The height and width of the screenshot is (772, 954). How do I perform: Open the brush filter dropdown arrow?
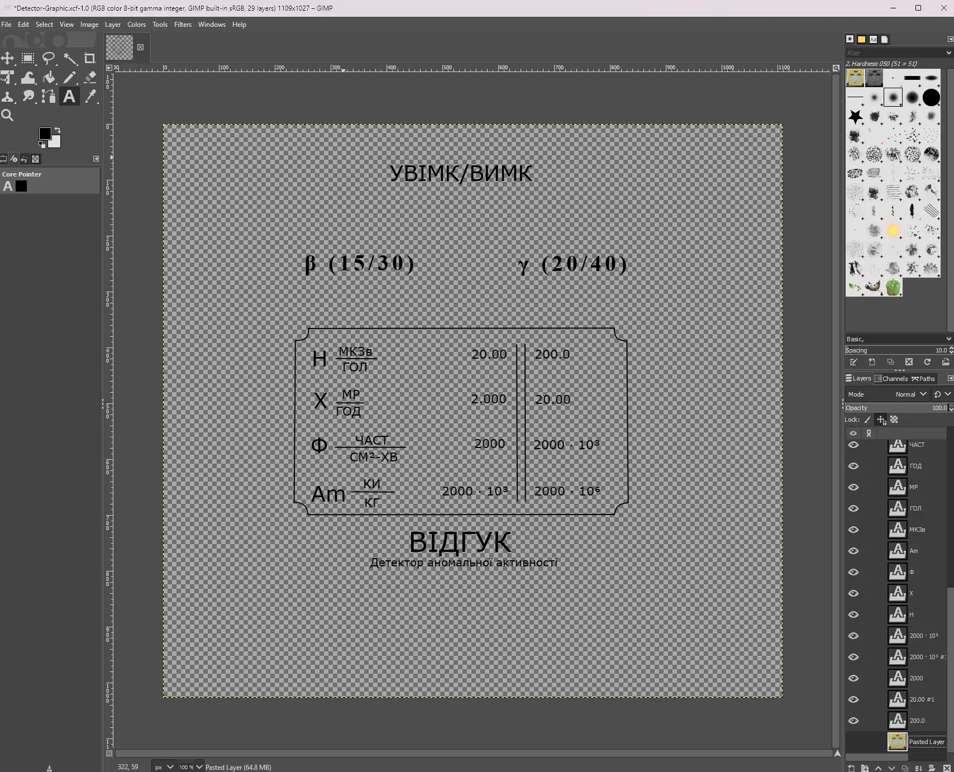948,53
